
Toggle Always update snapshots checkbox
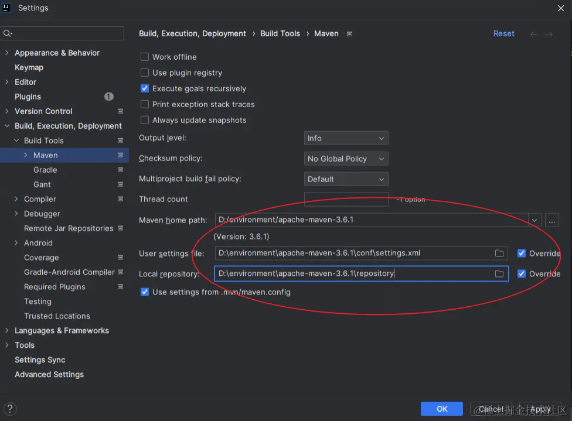click(x=145, y=120)
